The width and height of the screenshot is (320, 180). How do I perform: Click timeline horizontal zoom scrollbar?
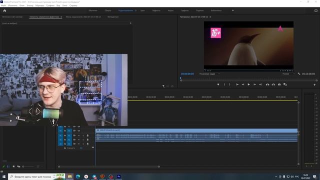109,166
